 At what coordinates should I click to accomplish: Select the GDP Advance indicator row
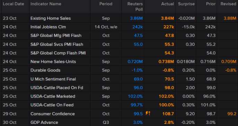(x=119, y=122)
